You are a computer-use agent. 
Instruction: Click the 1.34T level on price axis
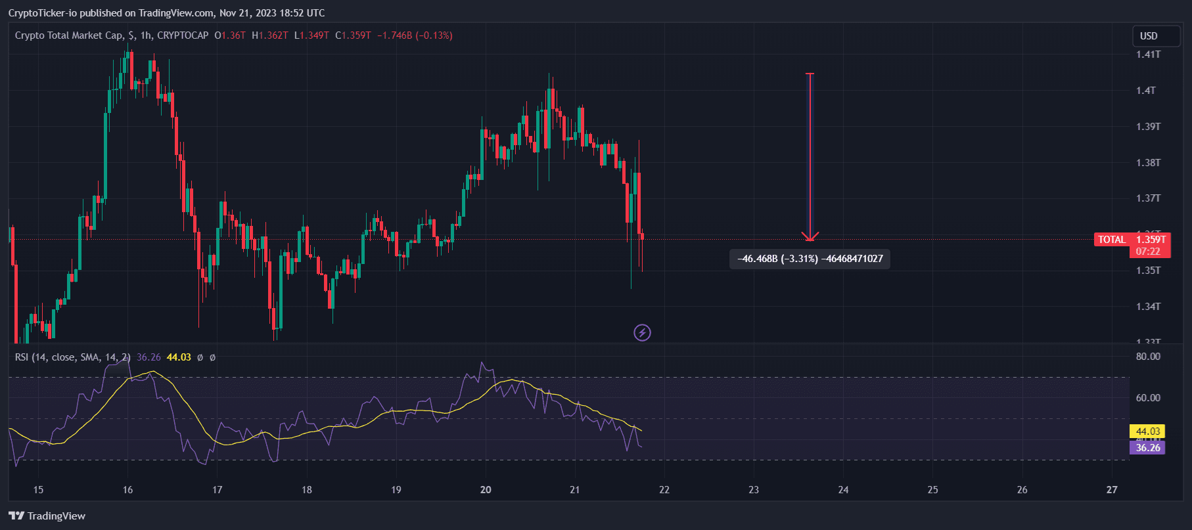[x=1148, y=307]
